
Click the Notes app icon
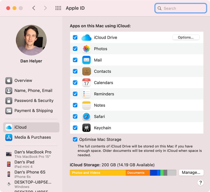coord(87,105)
